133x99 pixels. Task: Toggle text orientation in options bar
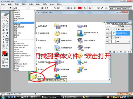point(10,8)
